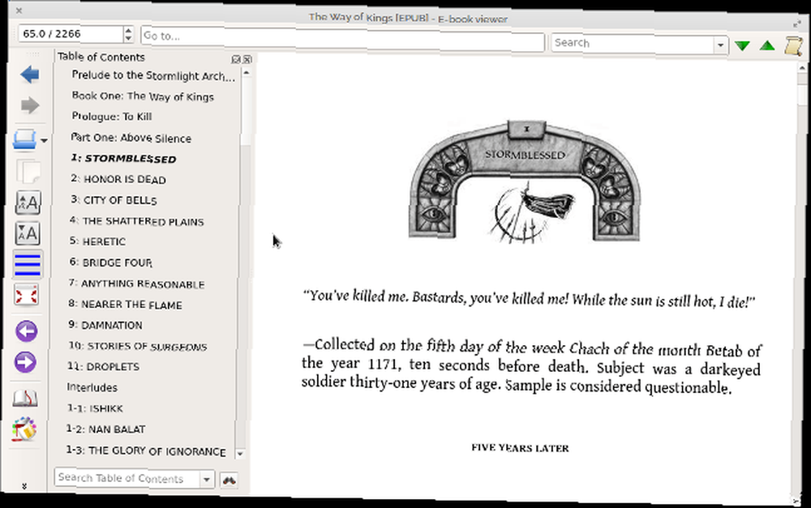Image resolution: width=811 pixels, height=508 pixels.
Task: Close the Table of Contents panel
Action: pyautogui.click(x=247, y=59)
